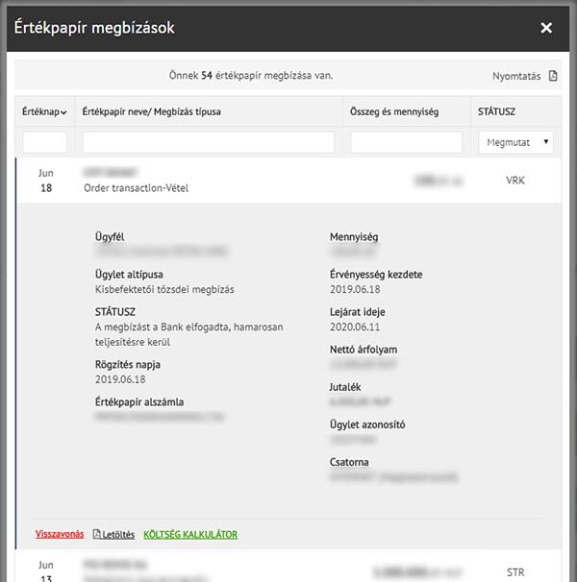Viewport: 577px width, 582px height.
Task: Focus the security name filter input
Action: coord(209,142)
